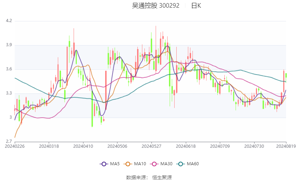Viewport: 298px width, 181px height.
Task: Click the data source text 恒生聚源
Action: [x=162, y=177]
